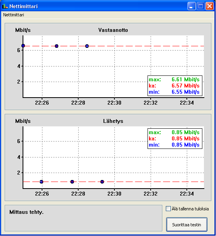This screenshot has width=216, height=236.
Task: Click the 'Vastaanotto' graph title
Action: (113, 30)
